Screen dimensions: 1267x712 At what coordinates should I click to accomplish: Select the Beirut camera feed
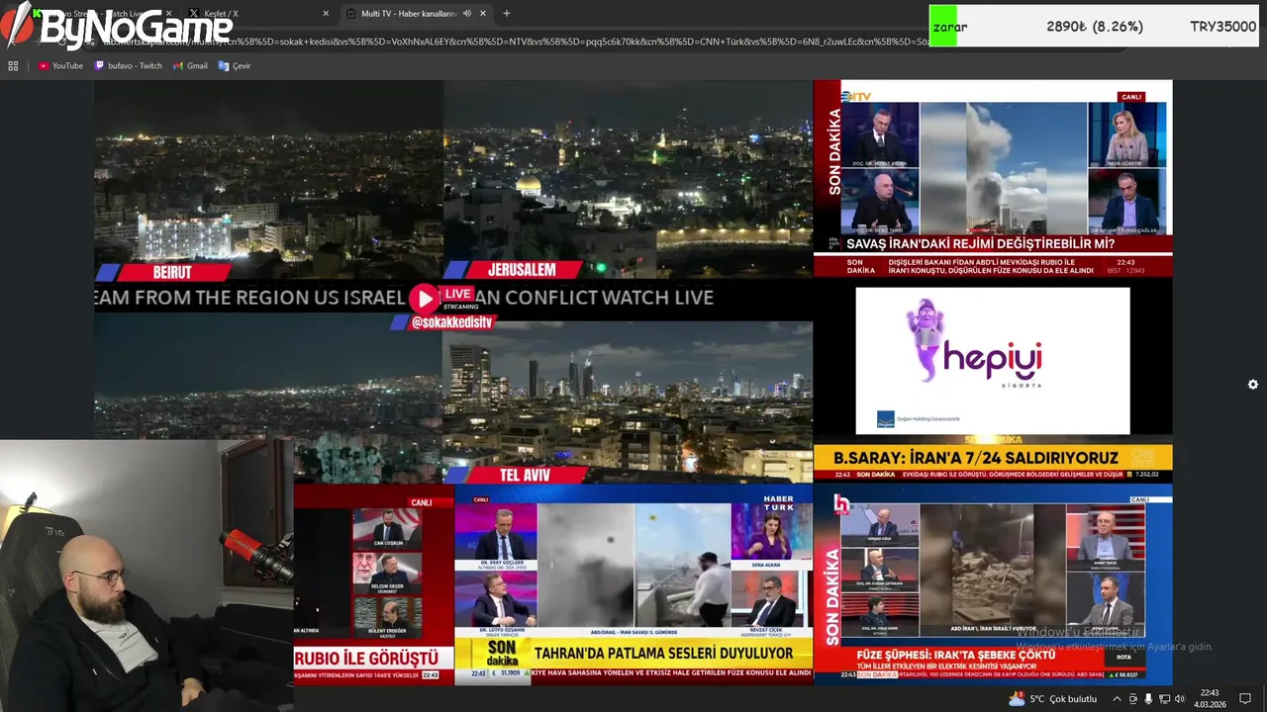pos(268,182)
